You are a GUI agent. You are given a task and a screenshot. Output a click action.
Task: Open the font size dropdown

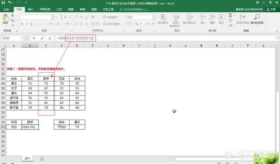tap(61, 17)
